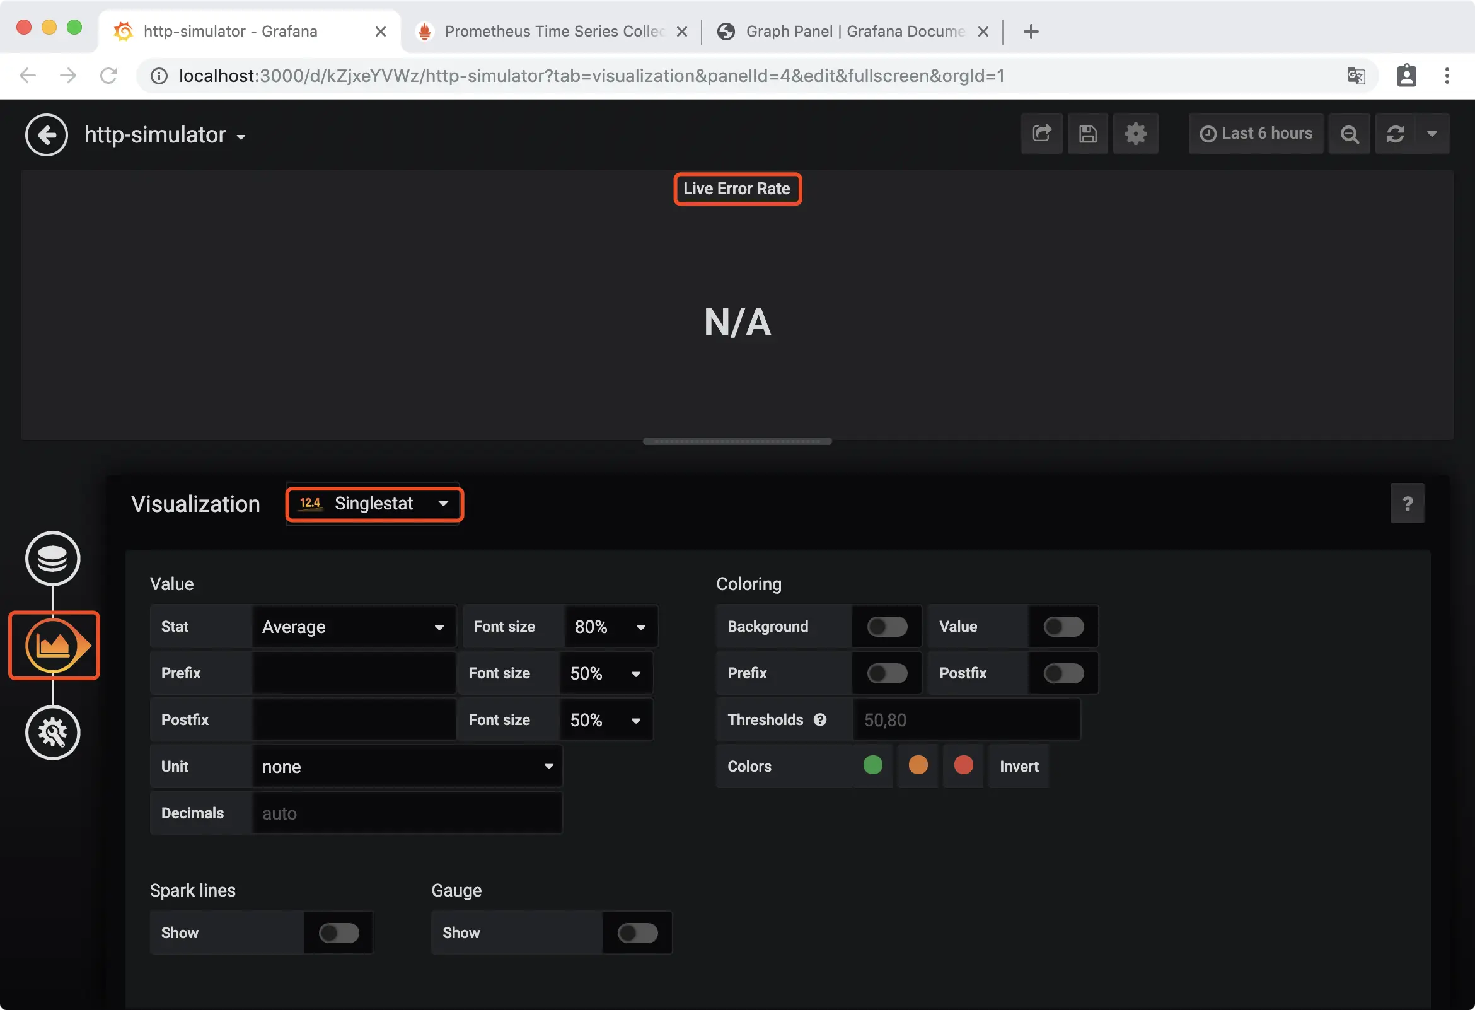The height and width of the screenshot is (1010, 1475).
Task: Toggle Value coloring switch
Action: (x=1063, y=627)
